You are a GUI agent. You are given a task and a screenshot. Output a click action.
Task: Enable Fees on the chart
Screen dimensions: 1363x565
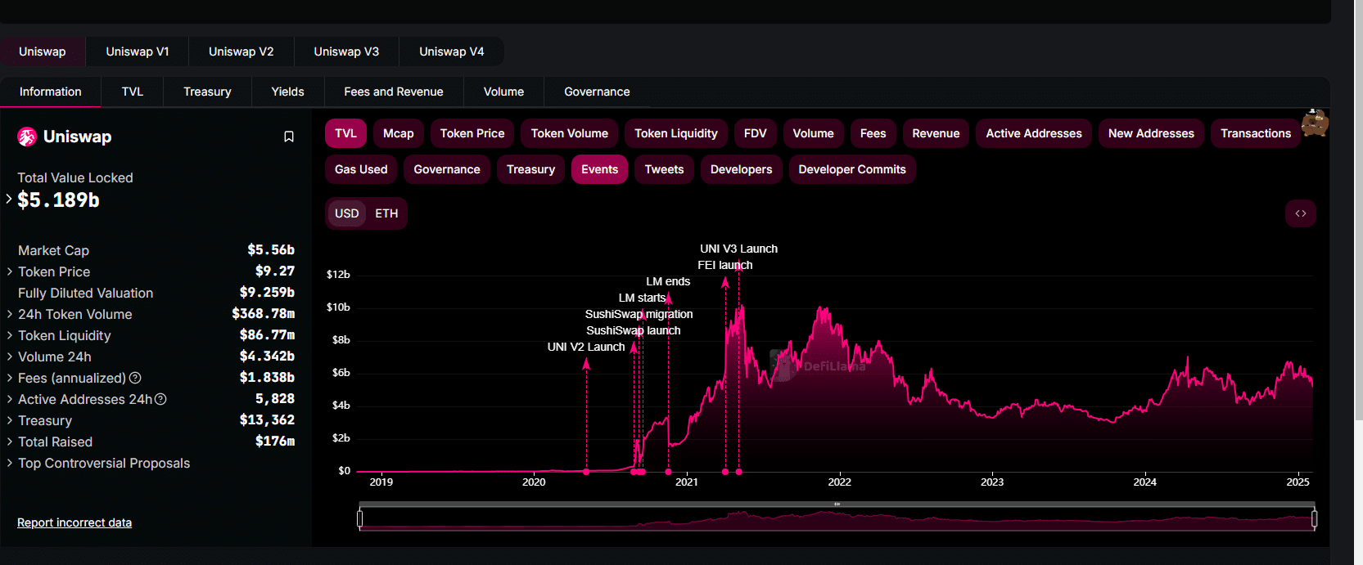click(x=873, y=133)
